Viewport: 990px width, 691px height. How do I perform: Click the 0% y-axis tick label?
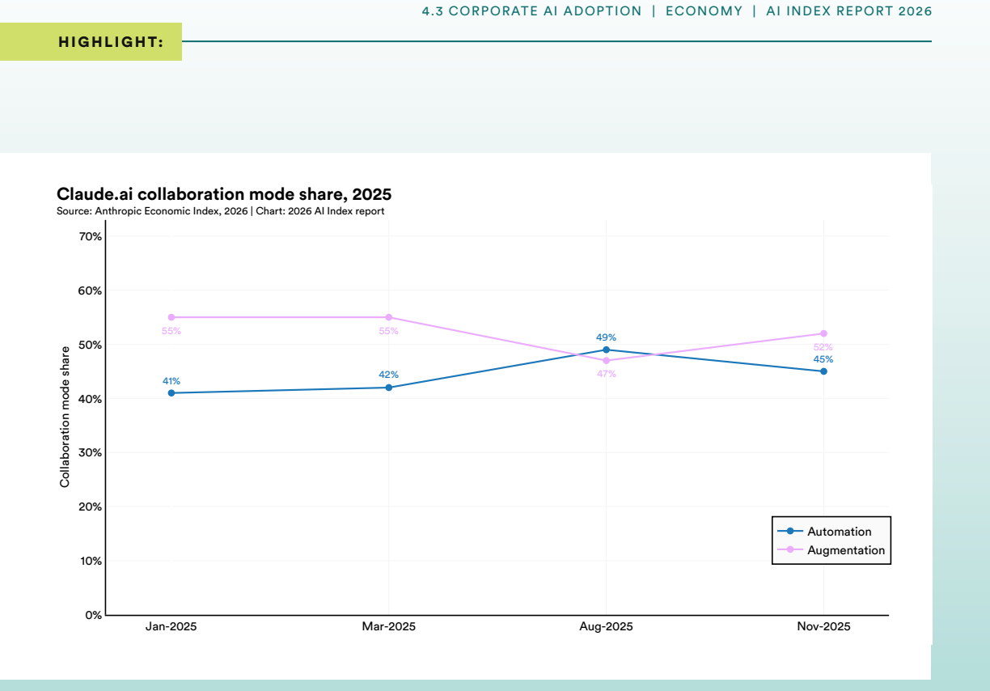pyautogui.click(x=93, y=615)
